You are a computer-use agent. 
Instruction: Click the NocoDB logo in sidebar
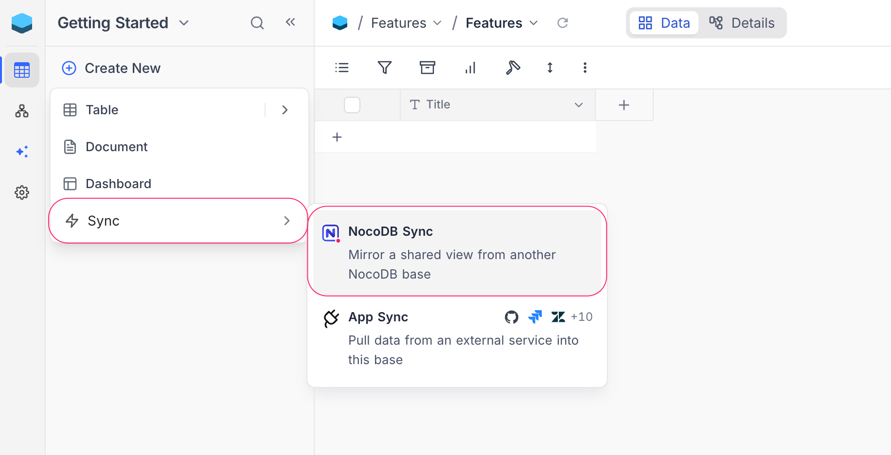click(x=22, y=23)
